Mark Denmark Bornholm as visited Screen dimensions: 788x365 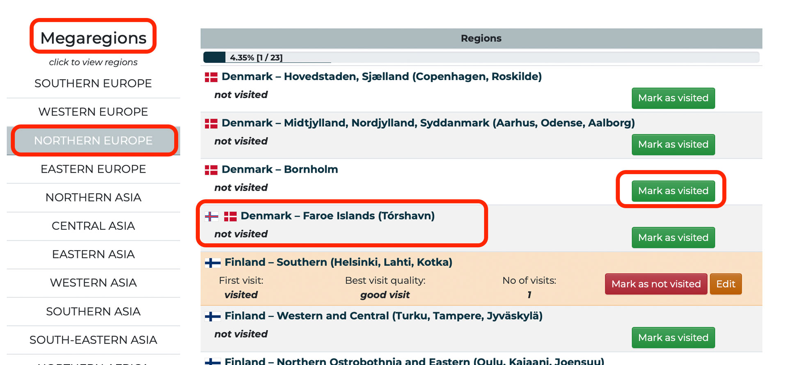click(673, 191)
